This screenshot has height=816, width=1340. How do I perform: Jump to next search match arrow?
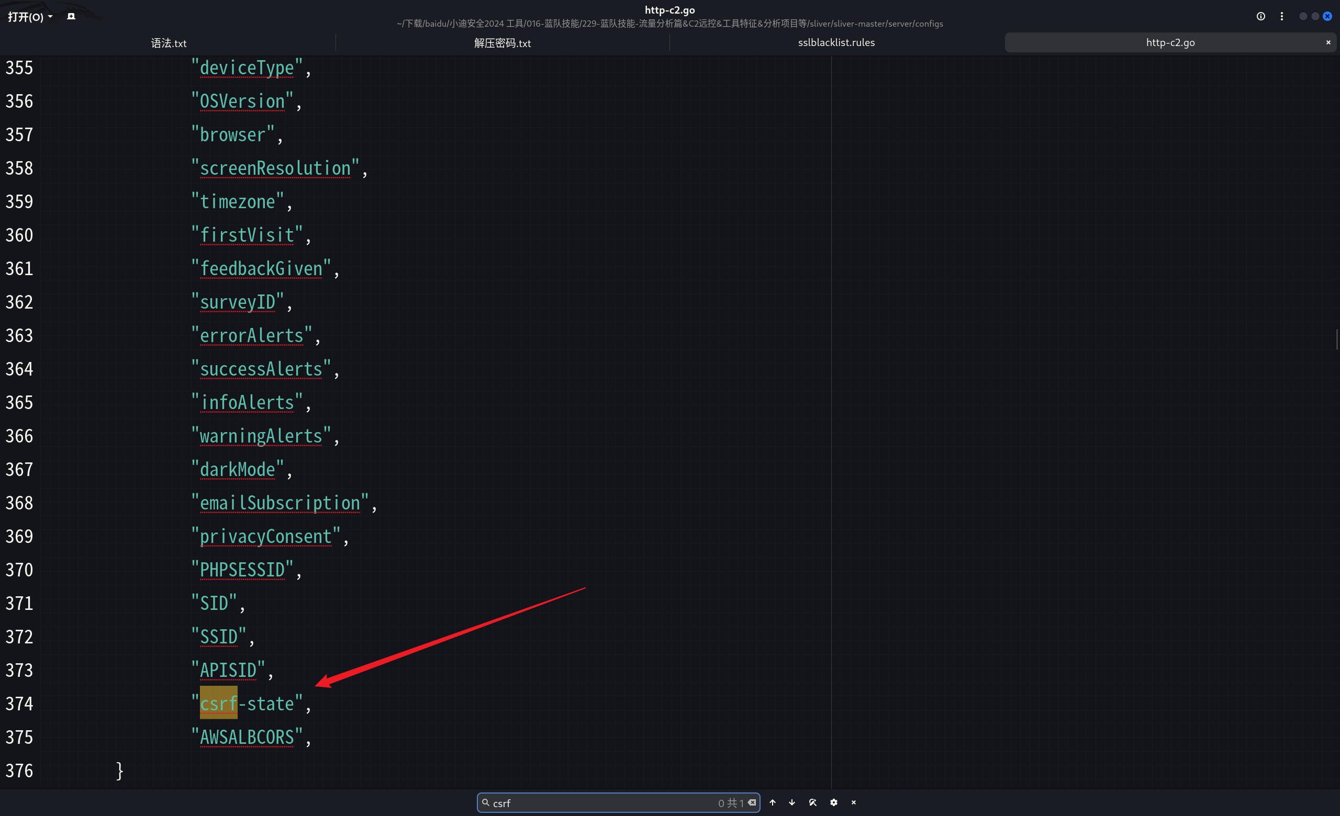click(792, 802)
